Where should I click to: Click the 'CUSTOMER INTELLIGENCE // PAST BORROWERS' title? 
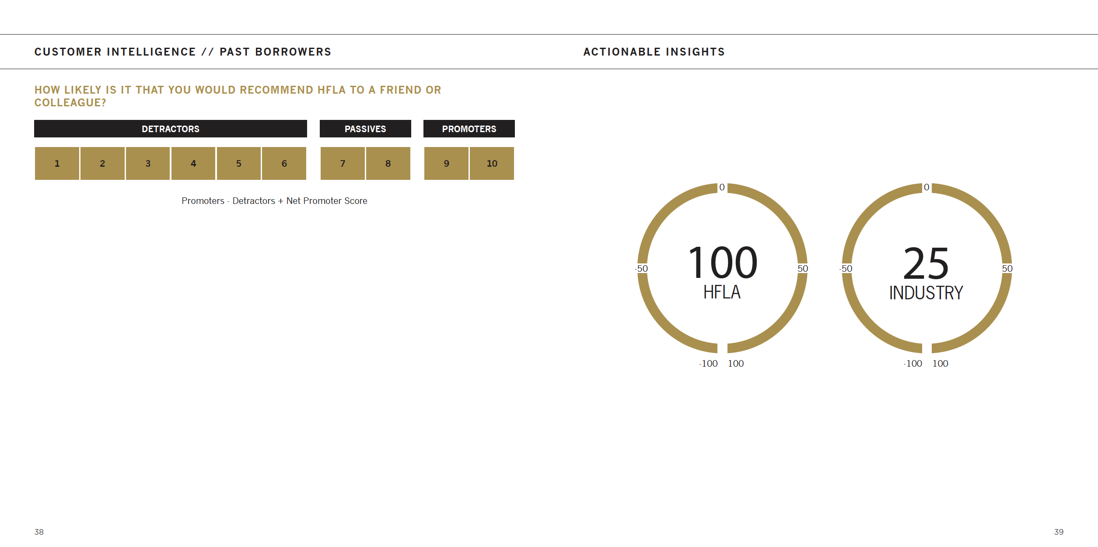(x=183, y=52)
